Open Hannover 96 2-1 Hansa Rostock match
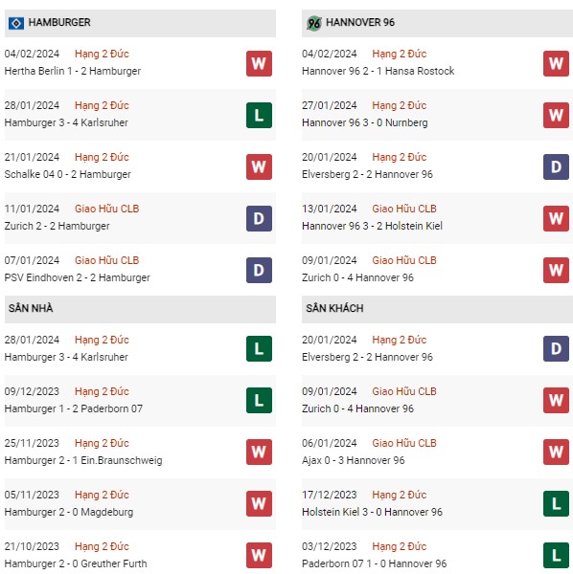This screenshot has width=573, height=574. click(x=378, y=71)
